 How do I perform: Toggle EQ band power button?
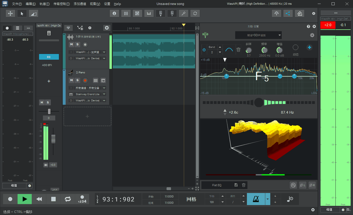[204, 49]
